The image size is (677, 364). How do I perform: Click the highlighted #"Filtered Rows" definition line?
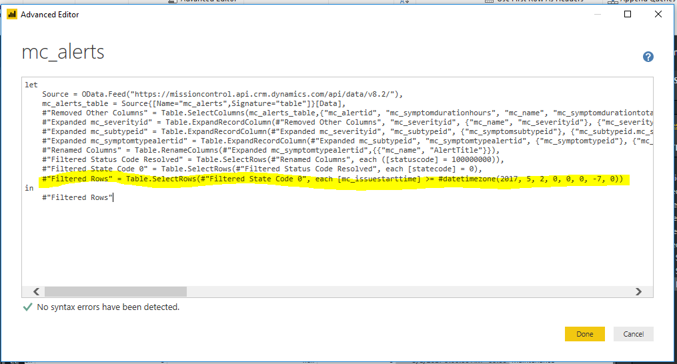click(332, 179)
